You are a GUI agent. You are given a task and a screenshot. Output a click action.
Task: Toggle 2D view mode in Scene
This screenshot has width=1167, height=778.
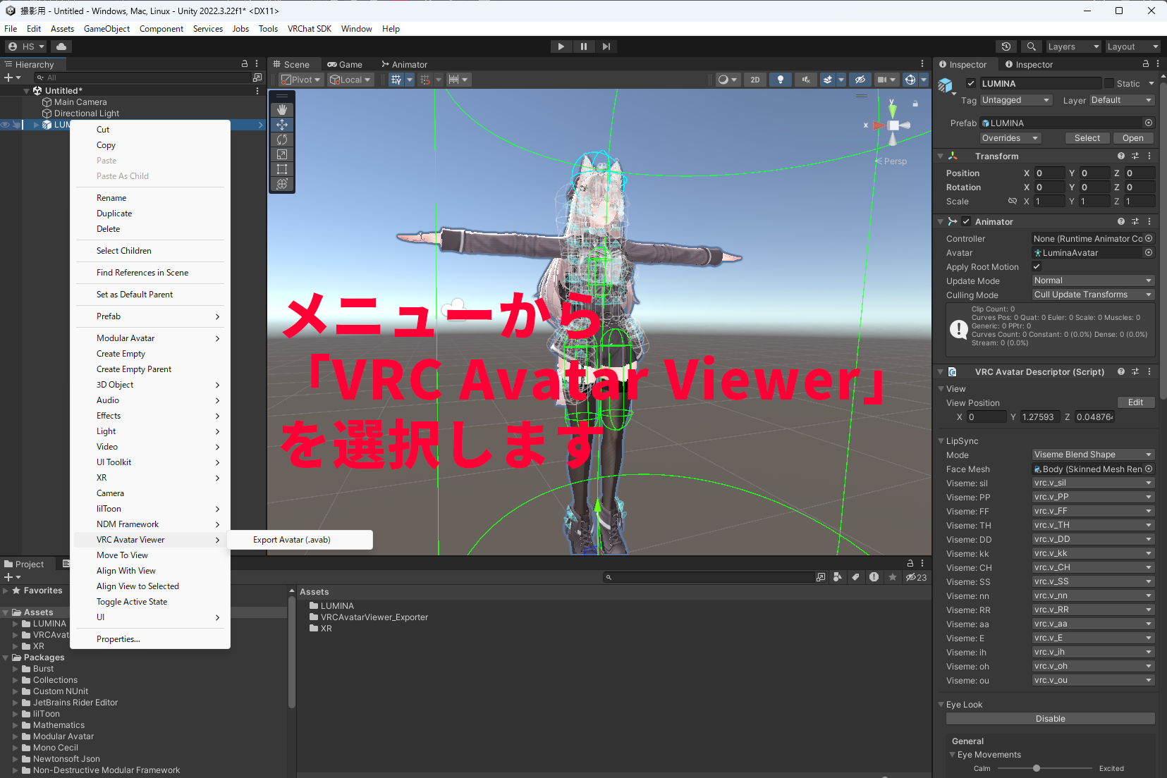coord(754,80)
